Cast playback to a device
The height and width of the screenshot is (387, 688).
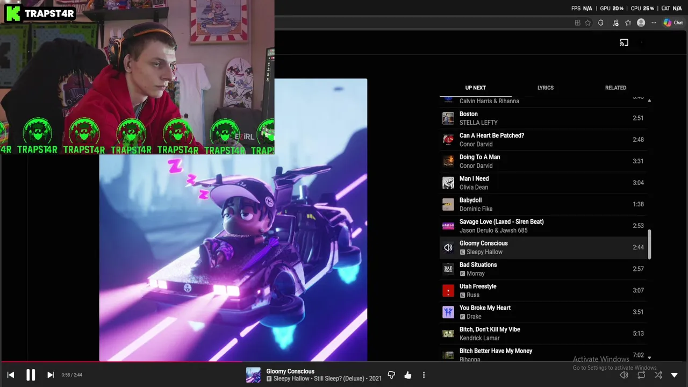tap(624, 42)
